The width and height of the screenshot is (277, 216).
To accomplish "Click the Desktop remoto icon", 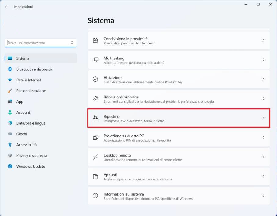I will (95, 157).
